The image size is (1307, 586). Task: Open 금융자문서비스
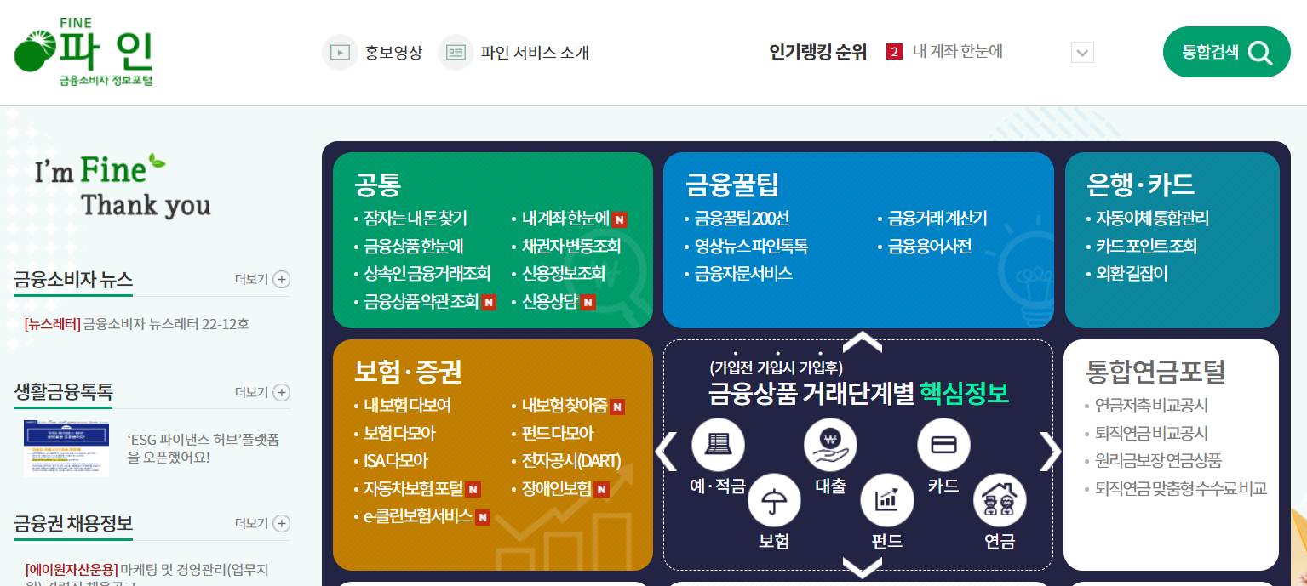[743, 274]
